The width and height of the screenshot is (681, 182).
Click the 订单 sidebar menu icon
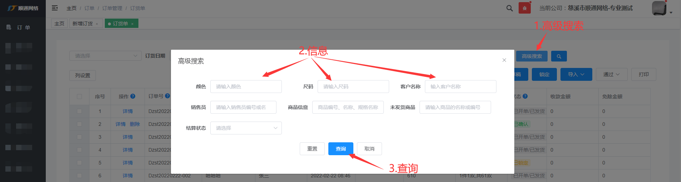click(x=9, y=27)
